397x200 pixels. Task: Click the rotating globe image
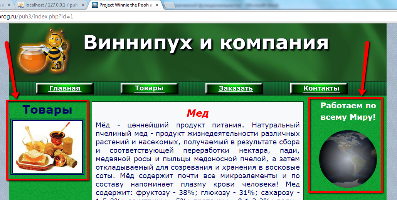[348, 159]
